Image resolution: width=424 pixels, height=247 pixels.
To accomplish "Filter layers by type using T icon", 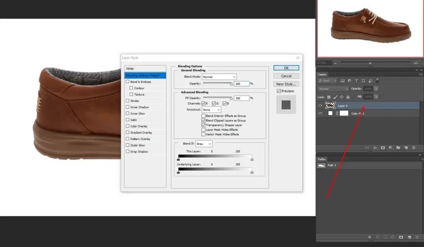I will 356,80.
